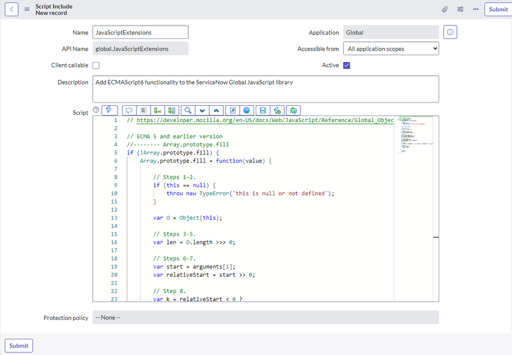Go back using the header back arrow
The height and width of the screenshot is (355, 512).
coord(11,9)
